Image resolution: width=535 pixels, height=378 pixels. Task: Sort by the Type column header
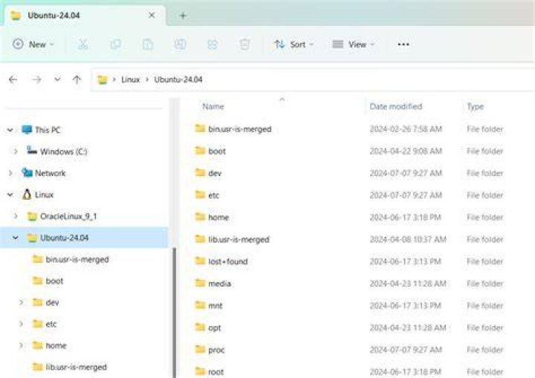(x=476, y=107)
